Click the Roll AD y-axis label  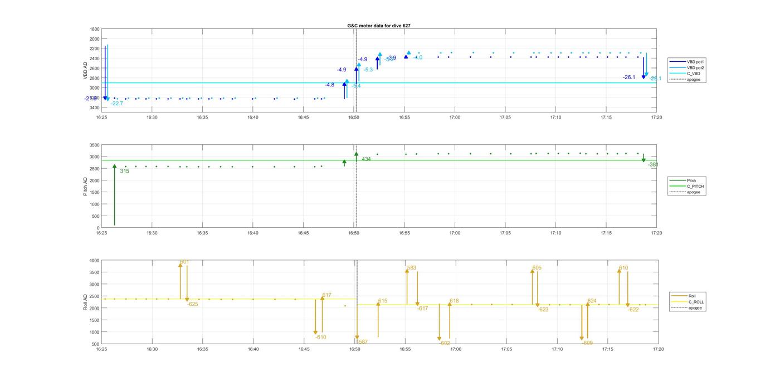coord(86,302)
